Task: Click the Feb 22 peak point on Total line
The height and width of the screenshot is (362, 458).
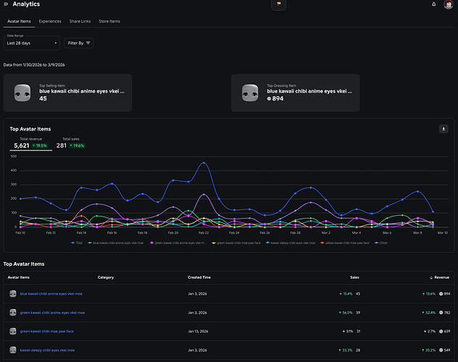Action: [203, 163]
